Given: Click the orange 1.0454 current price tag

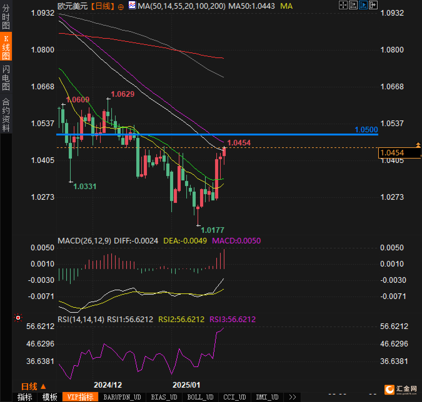Looking at the screenshot, I should coord(399,153).
